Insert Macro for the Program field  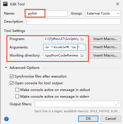click(x=105, y=39)
